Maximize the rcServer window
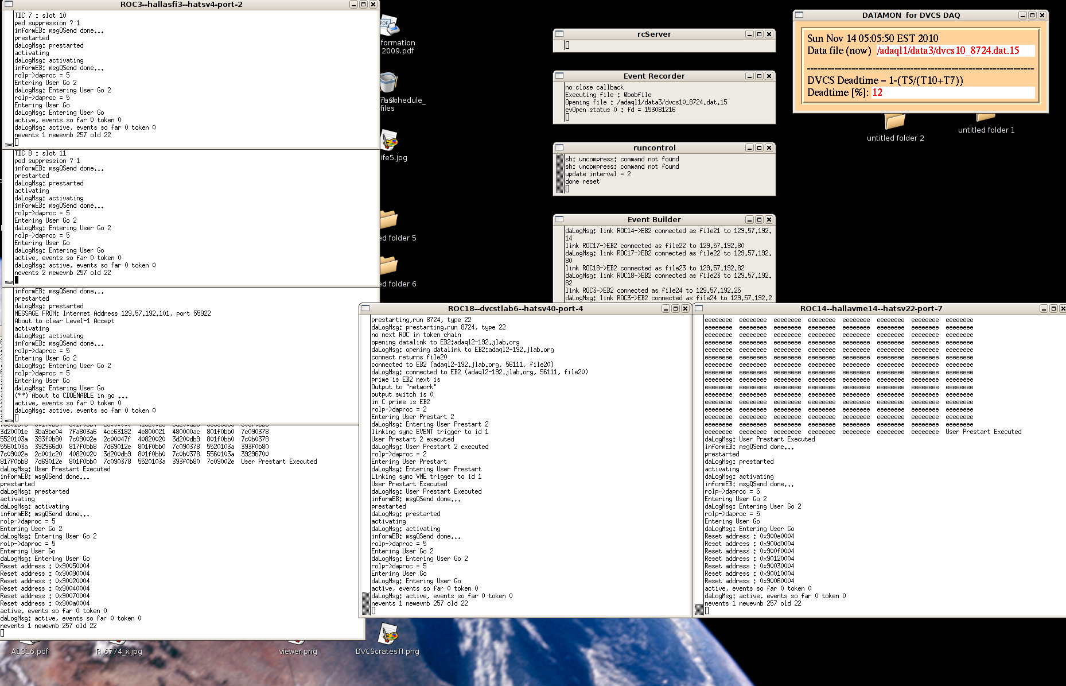Image resolution: width=1066 pixels, height=686 pixels. pyautogui.click(x=759, y=34)
